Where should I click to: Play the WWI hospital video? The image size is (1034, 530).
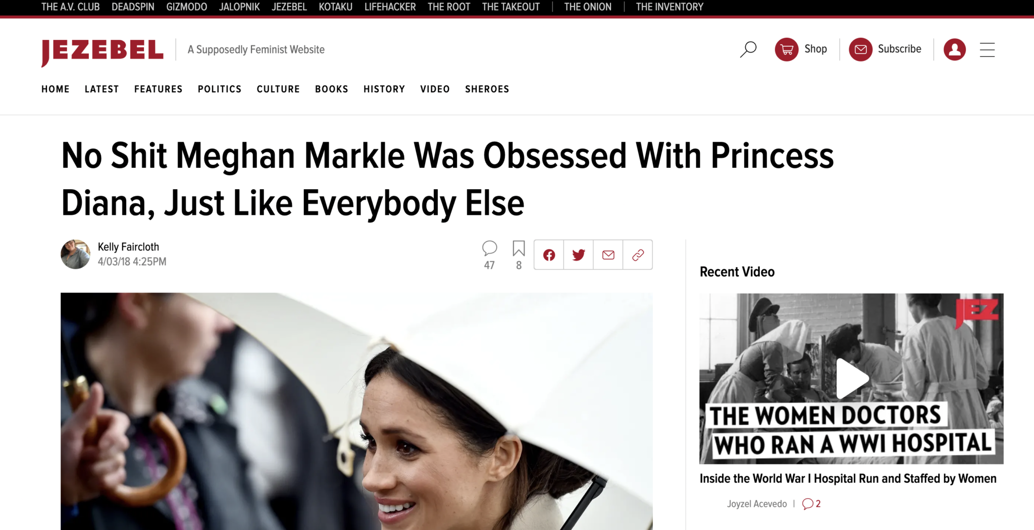[x=851, y=378]
